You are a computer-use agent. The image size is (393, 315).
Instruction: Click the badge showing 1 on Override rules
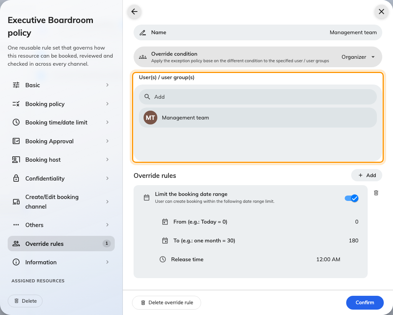(x=107, y=243)
